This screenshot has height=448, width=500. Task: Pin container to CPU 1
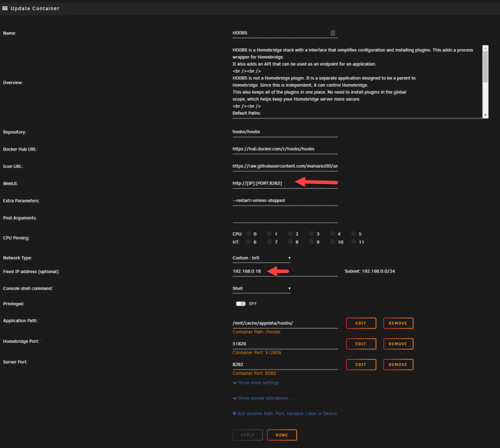(x=270, y=234)
